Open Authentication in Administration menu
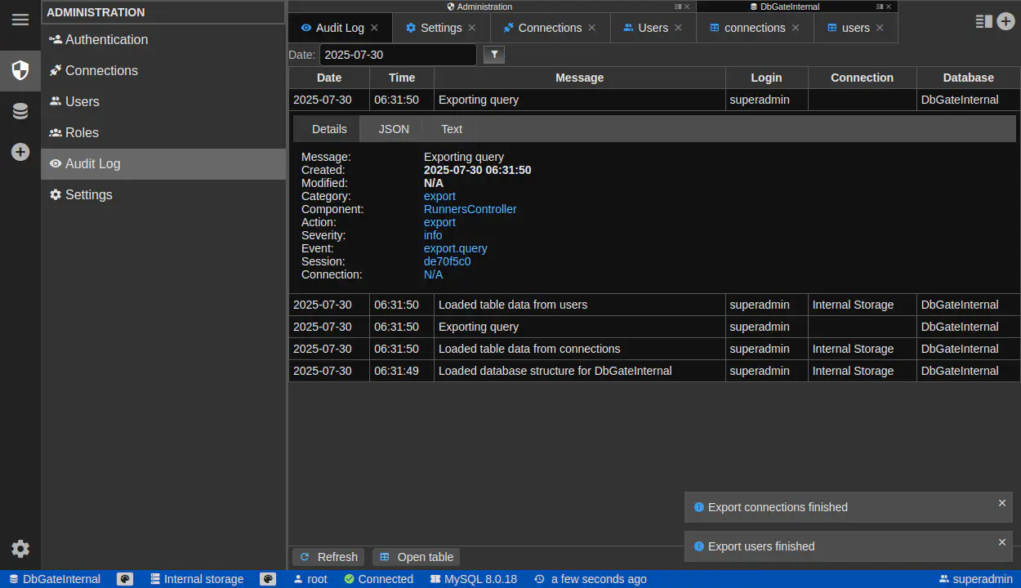This screenshot has height=588, width=1021. pos(163,39)
